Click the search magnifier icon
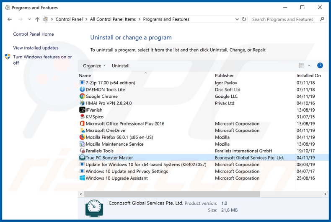Screen dimensions: 331x222 click(x=322, y=19)
